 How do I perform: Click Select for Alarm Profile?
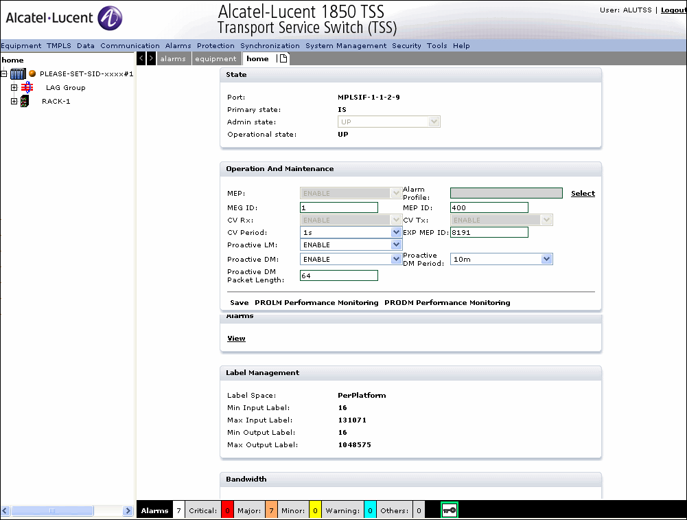[583, 193]
